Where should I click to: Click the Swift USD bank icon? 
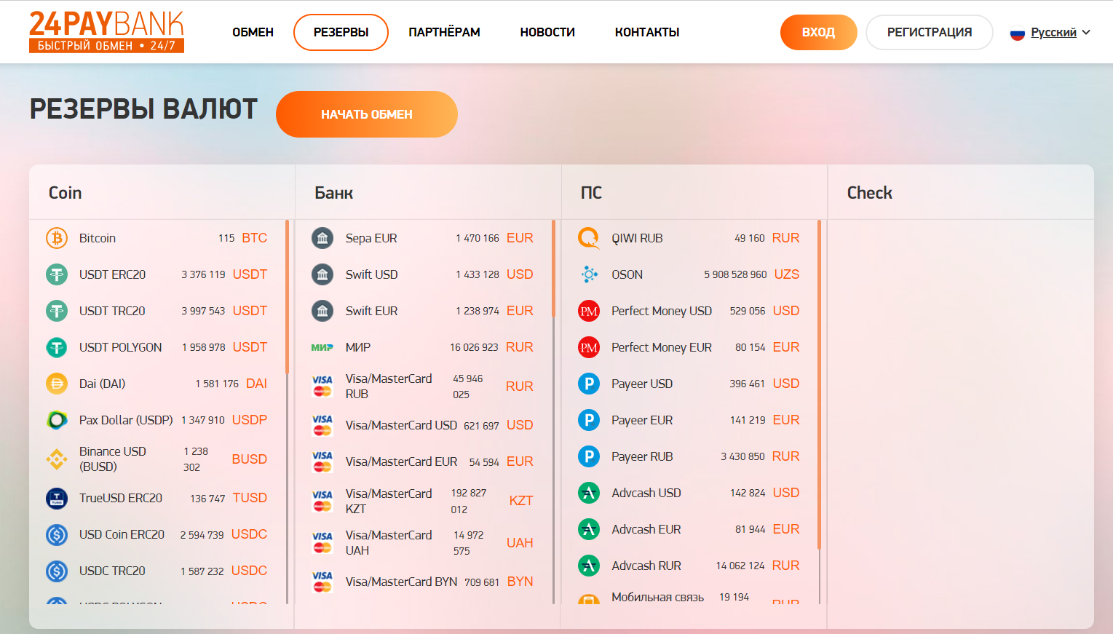pos(322,274)
